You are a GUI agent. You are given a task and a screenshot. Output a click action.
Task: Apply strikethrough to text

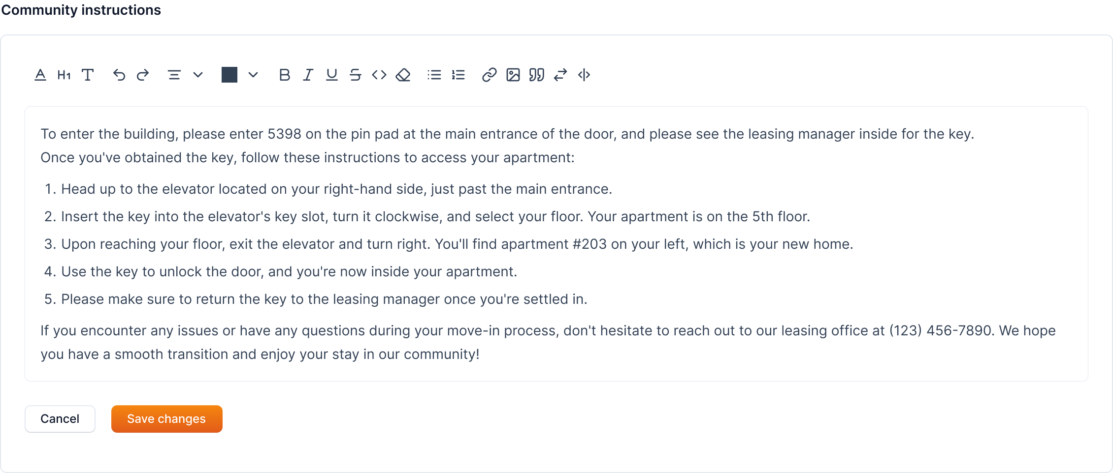coord(356,75)
